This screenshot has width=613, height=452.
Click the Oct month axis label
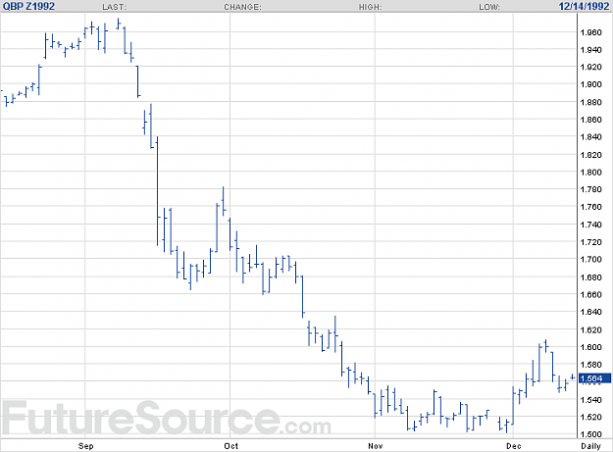(230, 446)
